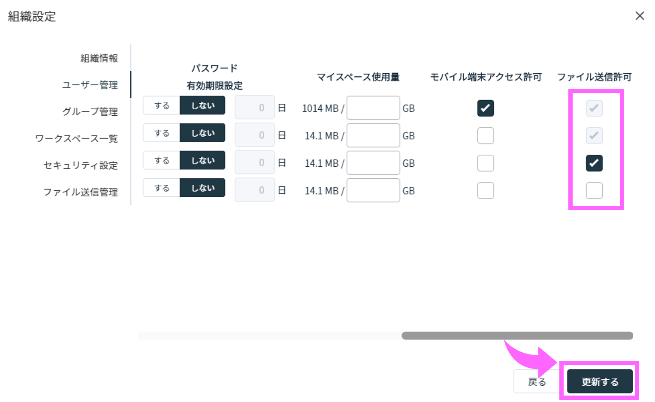Click the GB capacity field on first row
The width and height of the screenshot is (655, 402).
pos(373,108)
